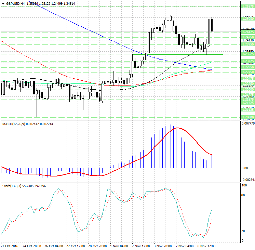Click the 21 Oct 2016 date label
The image size is (255, 250).
[10, 246]
